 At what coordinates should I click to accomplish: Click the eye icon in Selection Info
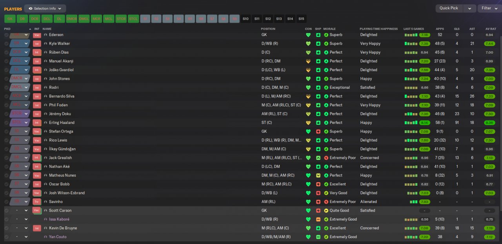click(31, 8)
